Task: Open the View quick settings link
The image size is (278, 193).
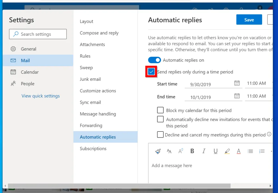Action: point(41,96)
